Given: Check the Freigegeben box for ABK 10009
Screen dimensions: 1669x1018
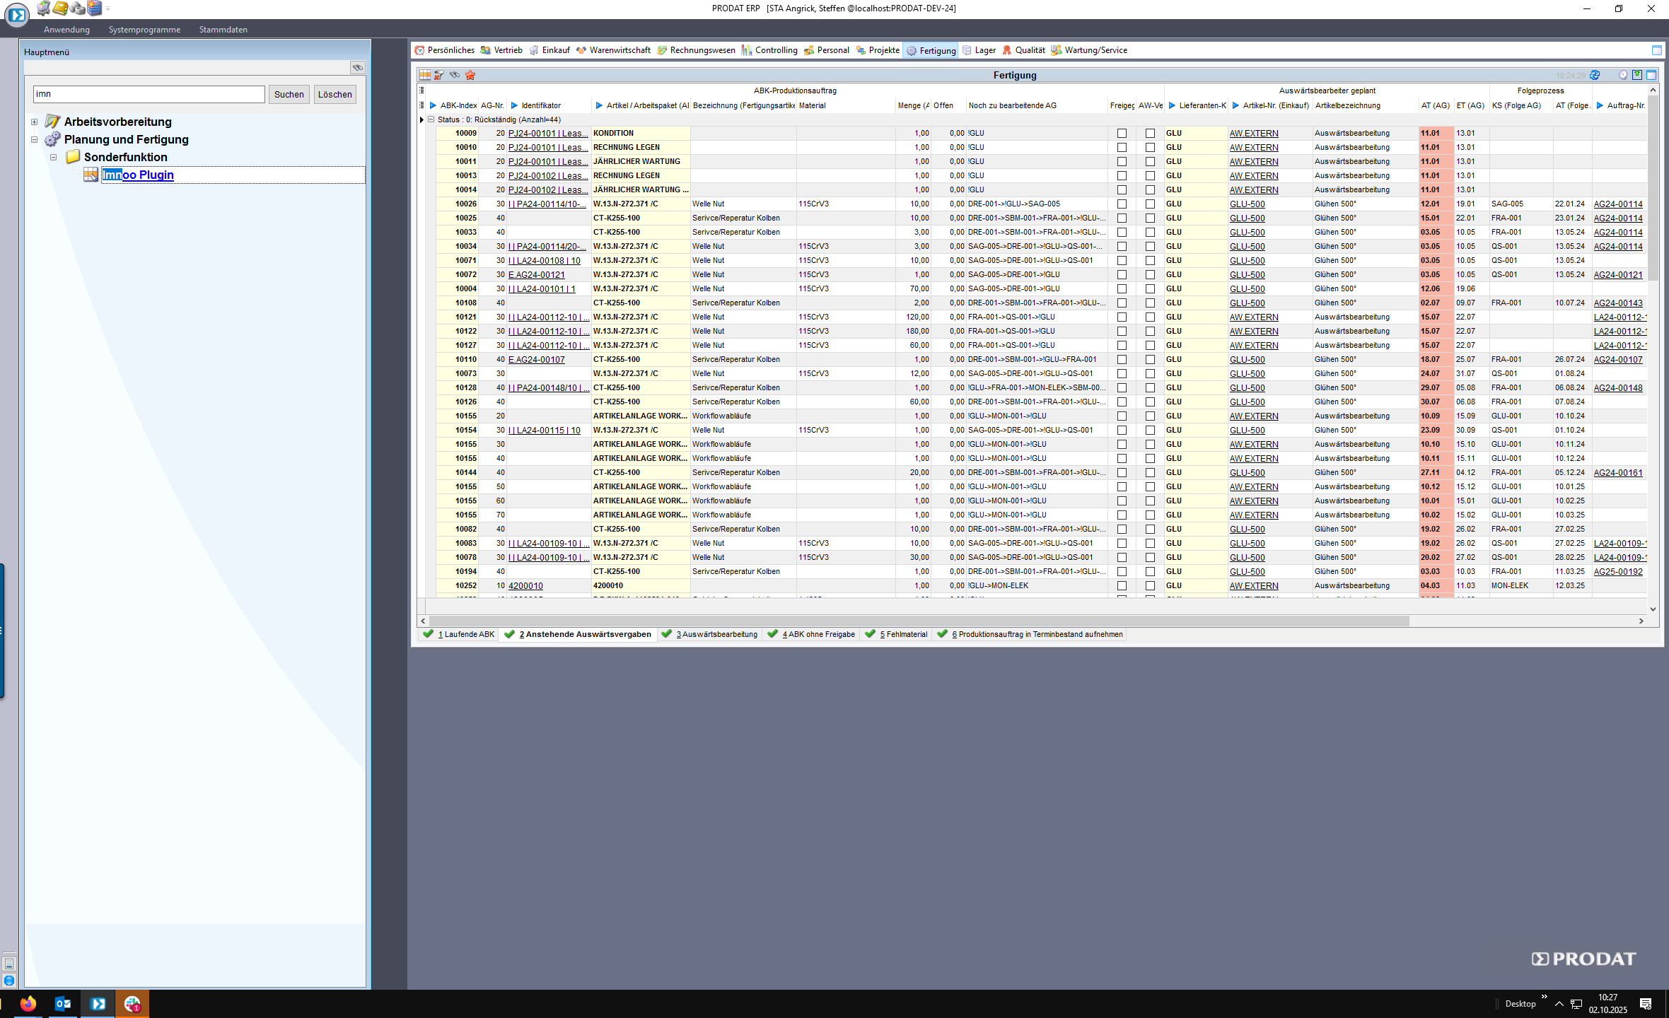Looking at the screenshot, I should pos(1122,134).
